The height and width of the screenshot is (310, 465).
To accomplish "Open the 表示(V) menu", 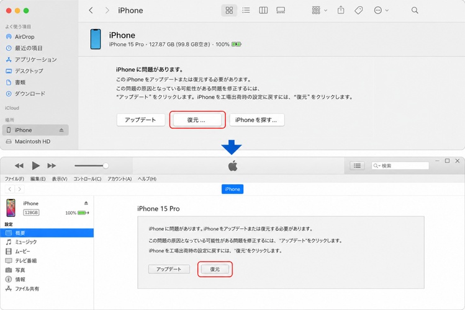I will (60, 179).
